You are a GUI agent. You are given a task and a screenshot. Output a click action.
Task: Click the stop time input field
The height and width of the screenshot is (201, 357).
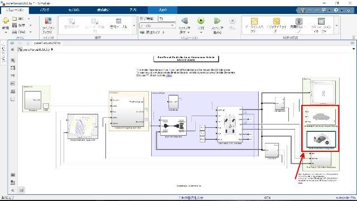click(x=167, y=18)
